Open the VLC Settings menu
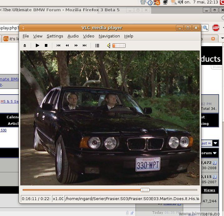The height and width of the screenshot is (216, 224). [55, 36]
